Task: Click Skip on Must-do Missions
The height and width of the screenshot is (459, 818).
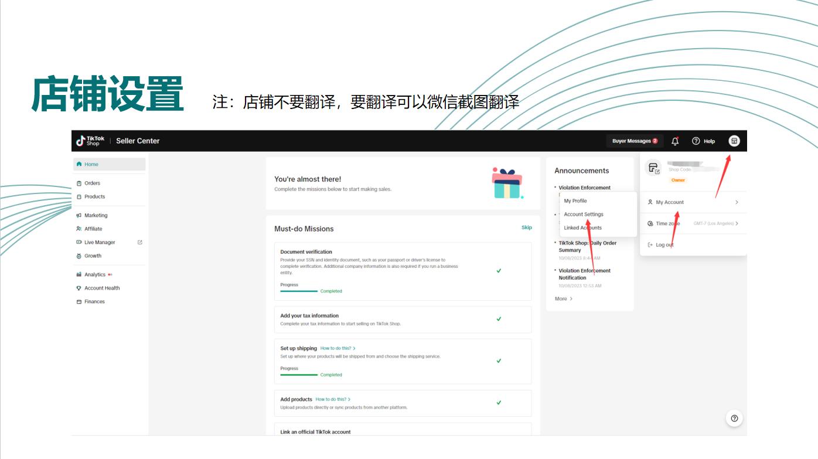Action: pos(527,227)
